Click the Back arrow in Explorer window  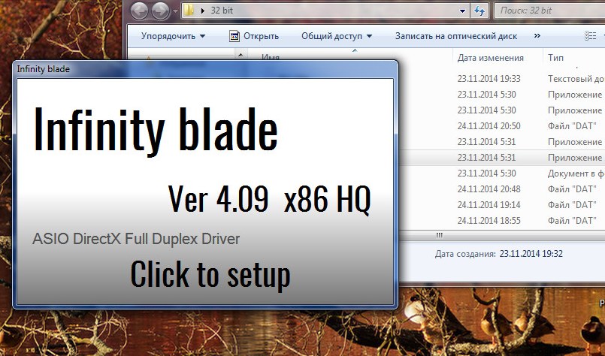139,11
